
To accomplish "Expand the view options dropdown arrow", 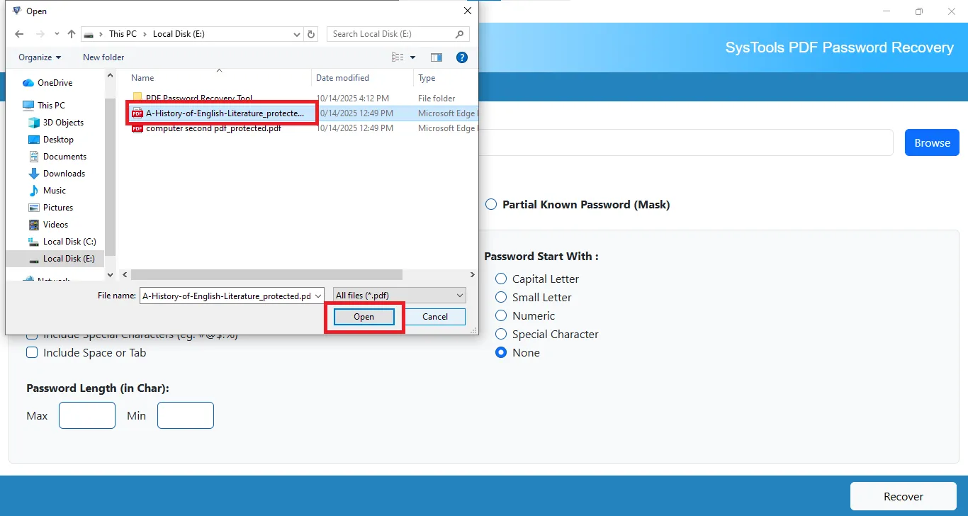I will point(413,57).
